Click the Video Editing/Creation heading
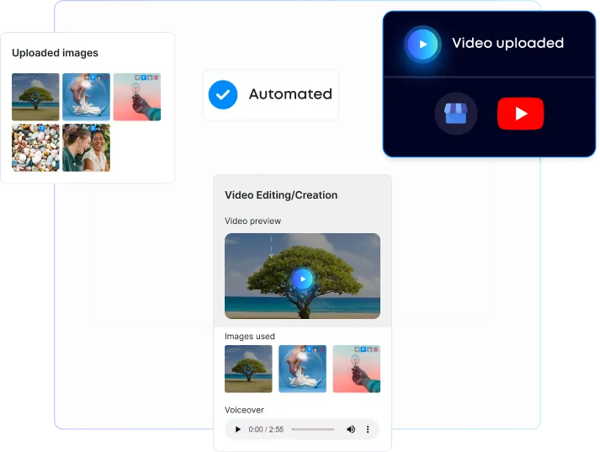 [281, 195]
